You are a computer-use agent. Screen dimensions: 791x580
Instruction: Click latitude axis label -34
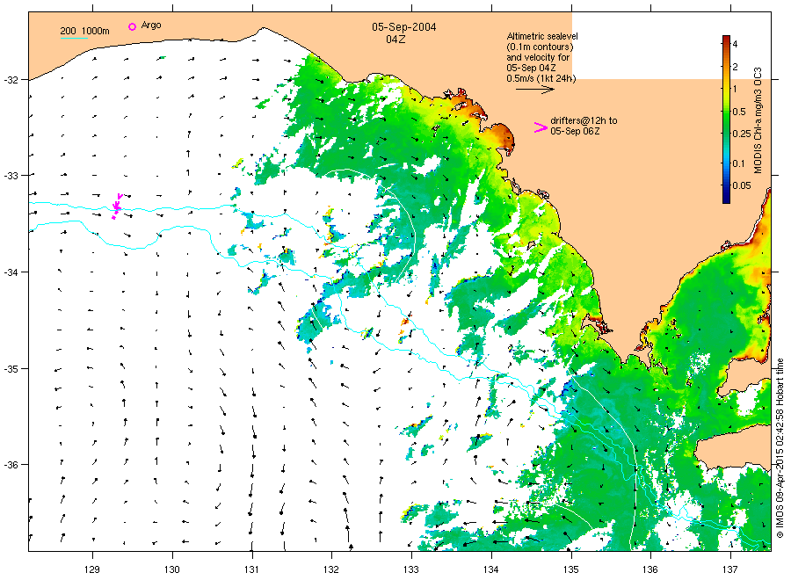pyautogui.click(x=11, y=272)
